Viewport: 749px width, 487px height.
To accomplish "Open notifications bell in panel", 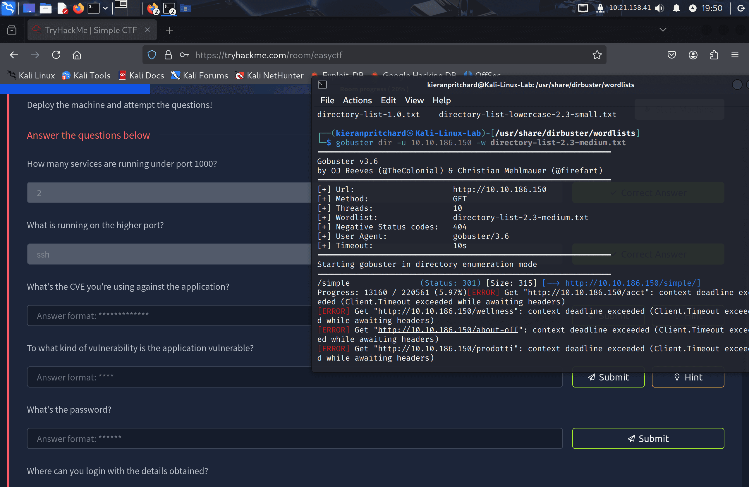I will click(676, 8).
